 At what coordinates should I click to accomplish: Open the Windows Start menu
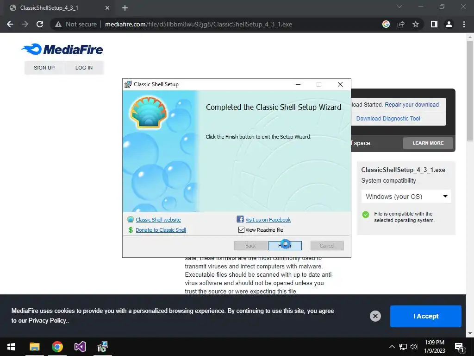point(11,347)
